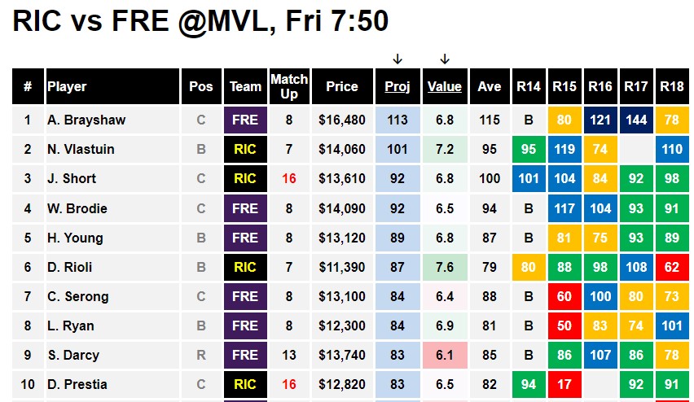The height and width of the screenshot is (402, 694).
Task: Click D. Prestia's red R15 score 17
Action: point(564,384)
